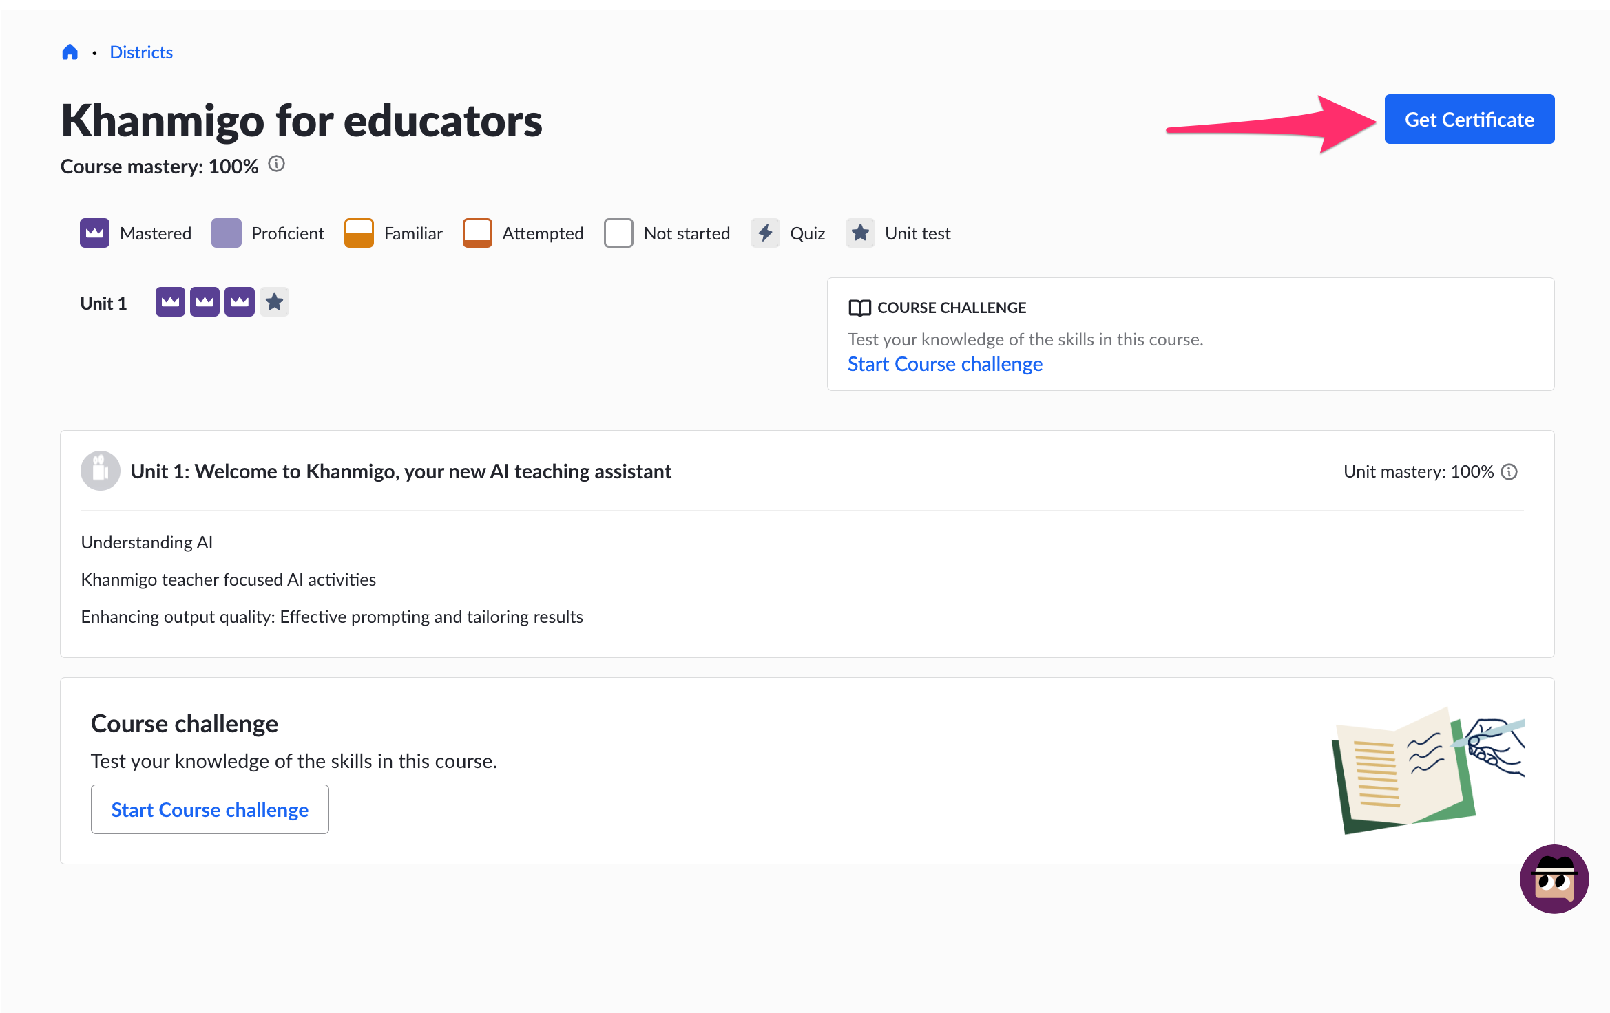Open the Unit 1 round unit icon

click(101, 471)
